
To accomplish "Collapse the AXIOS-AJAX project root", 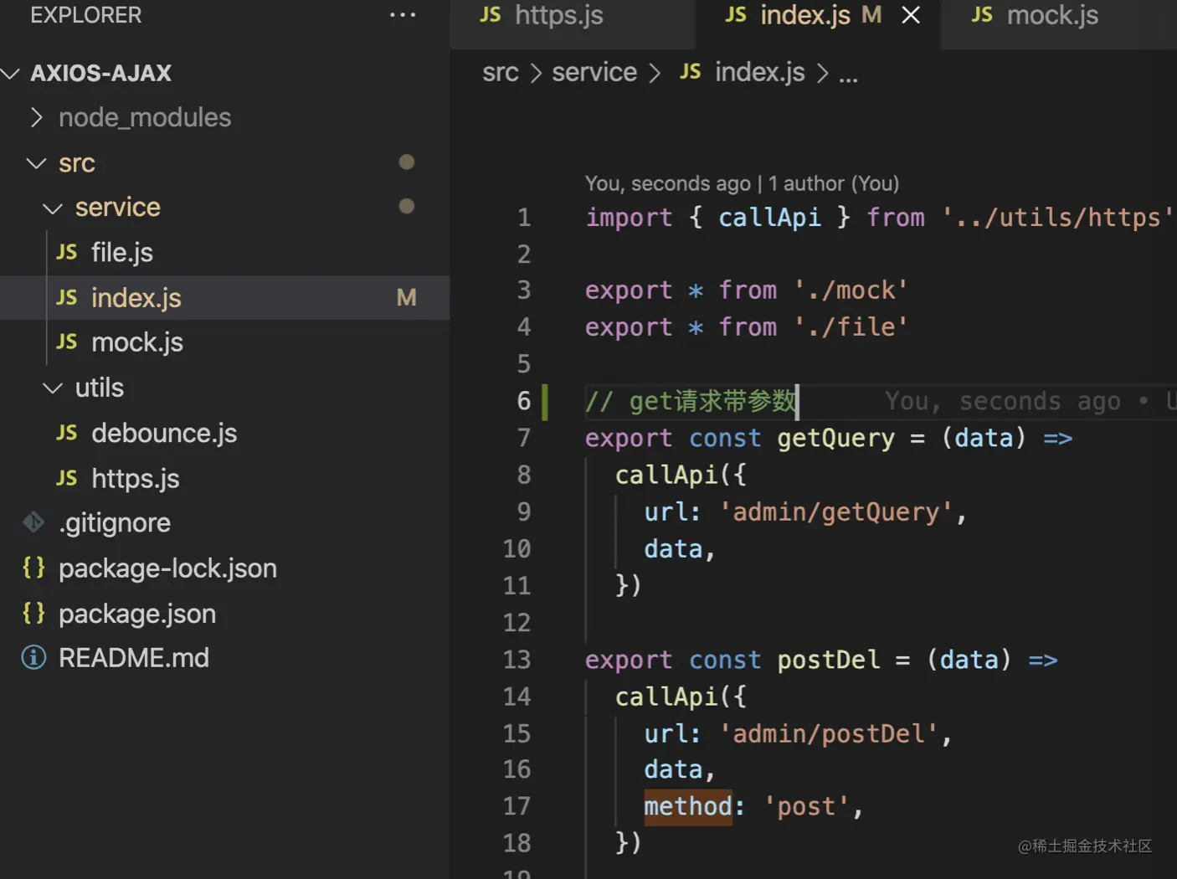I will (x=11, y=74).
